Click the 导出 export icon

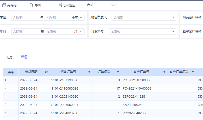(31, 5)
